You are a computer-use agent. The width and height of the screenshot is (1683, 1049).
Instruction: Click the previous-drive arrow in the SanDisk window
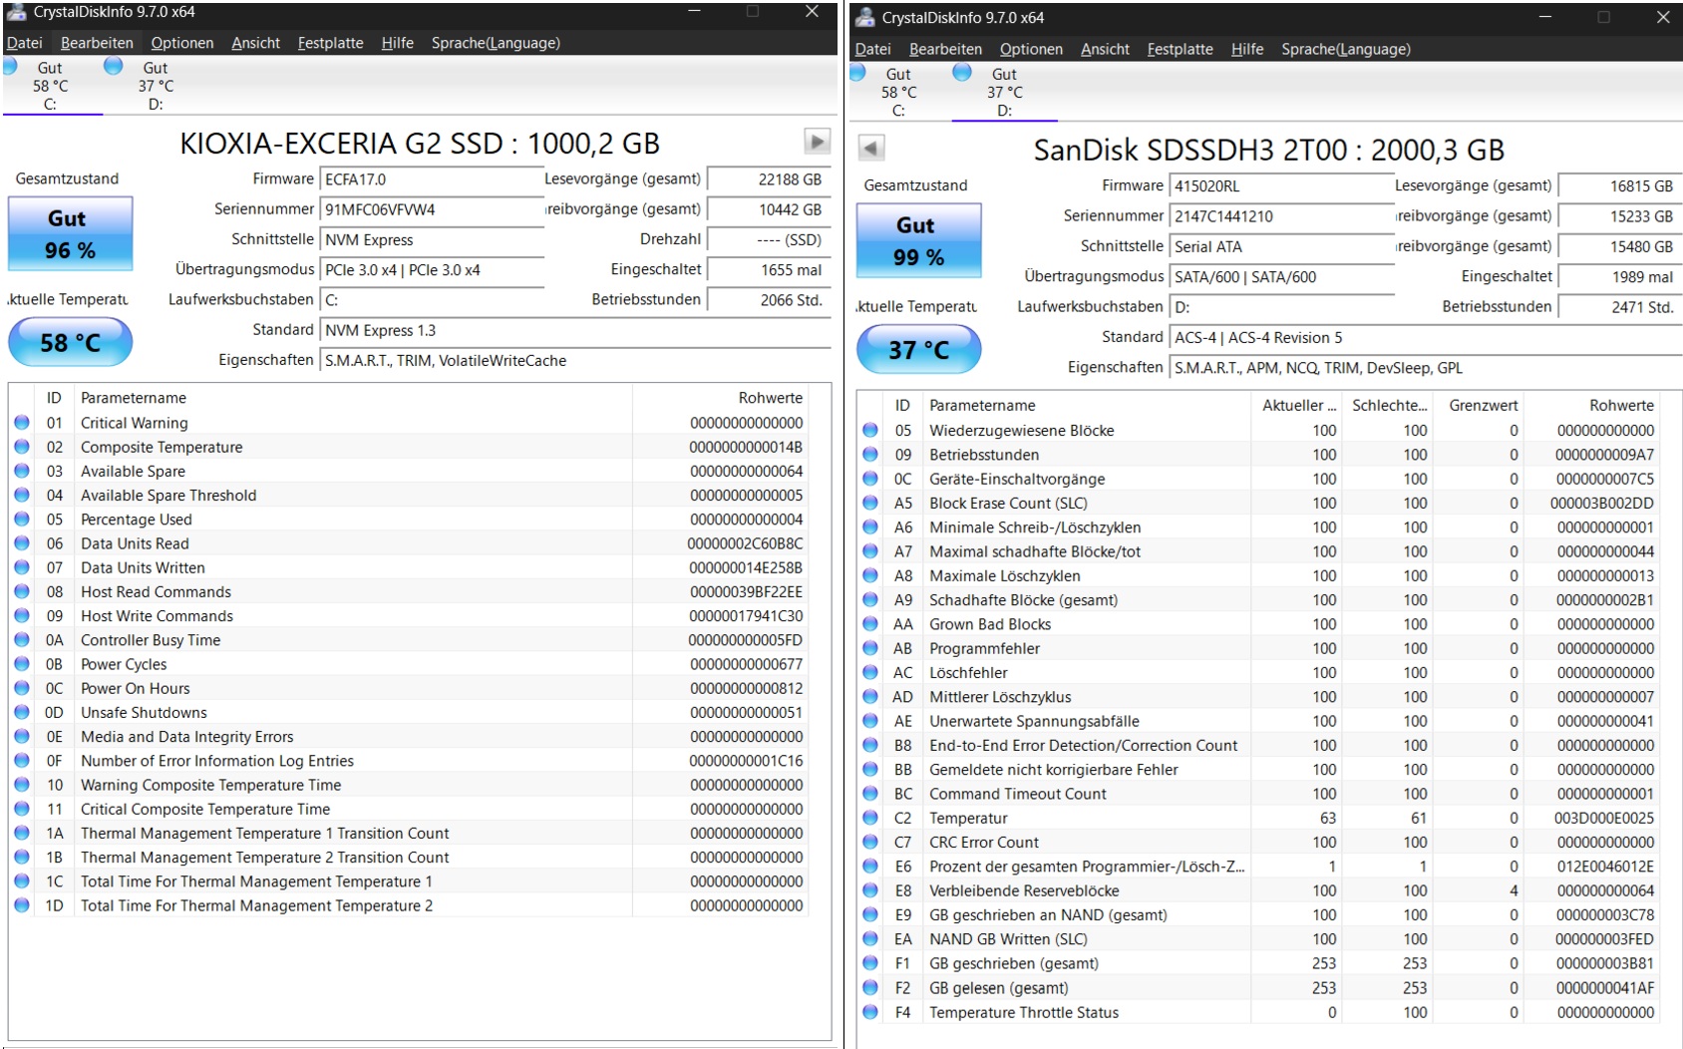point(870,149)
